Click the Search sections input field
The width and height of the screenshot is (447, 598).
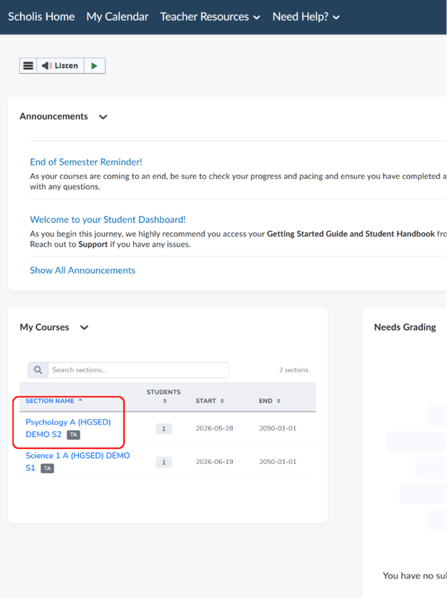(x=139, y=370)
